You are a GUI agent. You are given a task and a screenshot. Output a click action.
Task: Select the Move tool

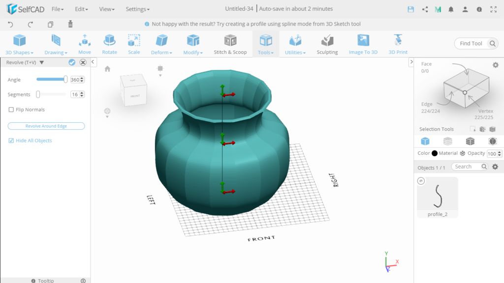[85, 44]
